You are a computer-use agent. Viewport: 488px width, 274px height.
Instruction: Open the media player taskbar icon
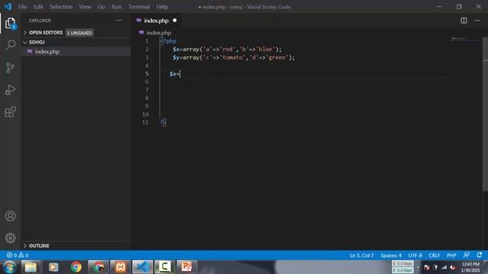coord(53,267)
